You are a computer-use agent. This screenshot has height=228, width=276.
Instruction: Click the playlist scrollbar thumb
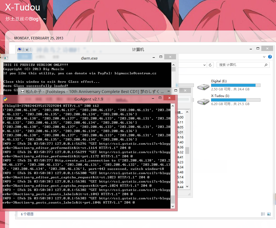click(187, 151)
